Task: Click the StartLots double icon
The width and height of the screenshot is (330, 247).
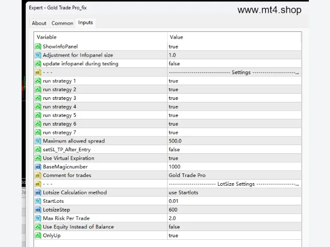Action: point(38,201)
